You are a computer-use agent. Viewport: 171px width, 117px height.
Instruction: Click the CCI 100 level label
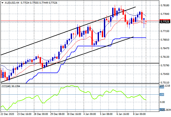[x=162, y=95]
